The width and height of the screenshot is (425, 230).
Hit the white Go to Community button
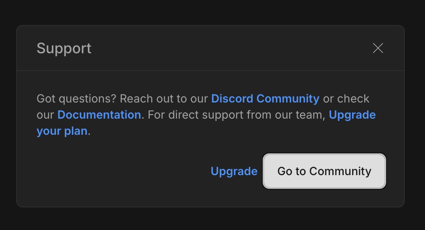(324, 171)
